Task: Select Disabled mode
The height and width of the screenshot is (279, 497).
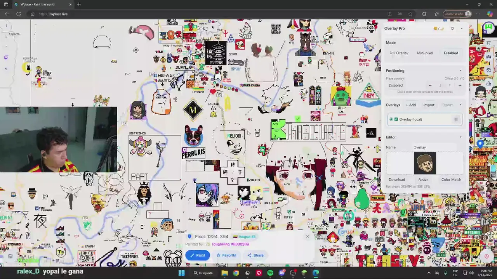Action: [x=451, y=53]
